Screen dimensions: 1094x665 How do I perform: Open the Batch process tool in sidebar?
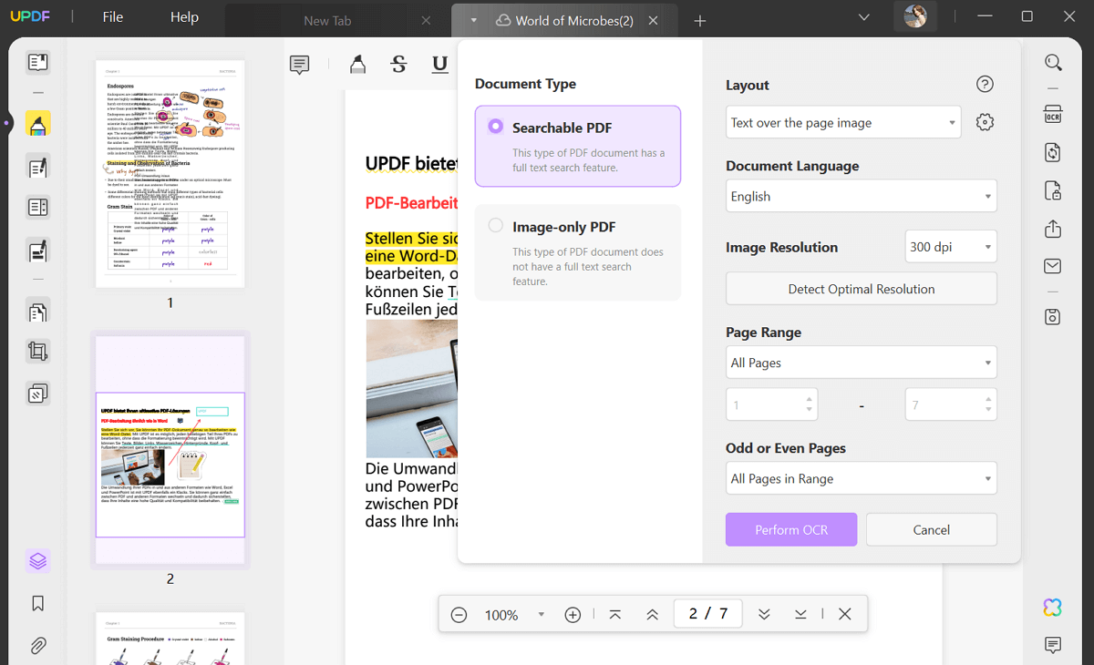click(37, 394)
